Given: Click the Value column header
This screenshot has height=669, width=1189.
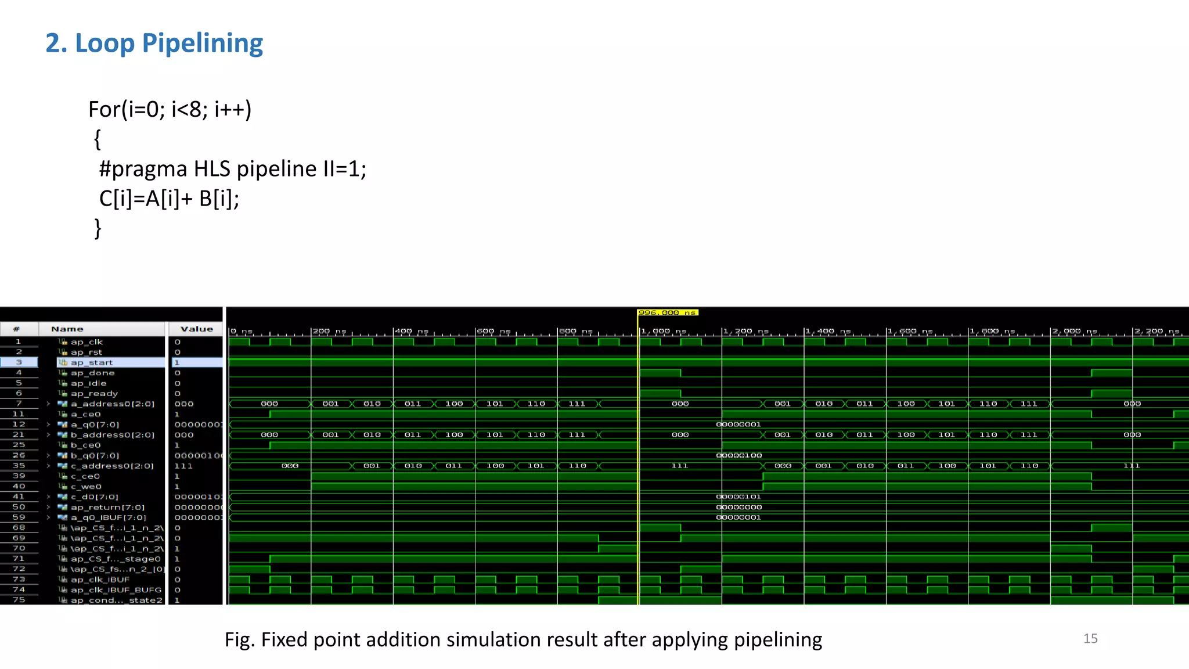Looking at the screenshot, I should click(x=196, y=329).
